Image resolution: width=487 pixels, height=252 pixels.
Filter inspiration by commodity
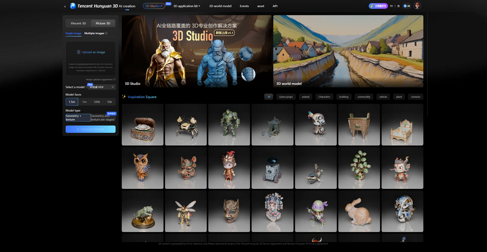pyautogui.click(x=364, y=97)
